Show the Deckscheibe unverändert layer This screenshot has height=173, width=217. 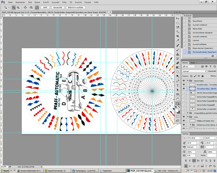184,109
